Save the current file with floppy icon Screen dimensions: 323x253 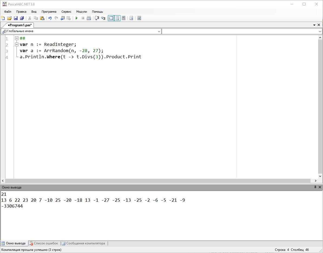[16, 18]
